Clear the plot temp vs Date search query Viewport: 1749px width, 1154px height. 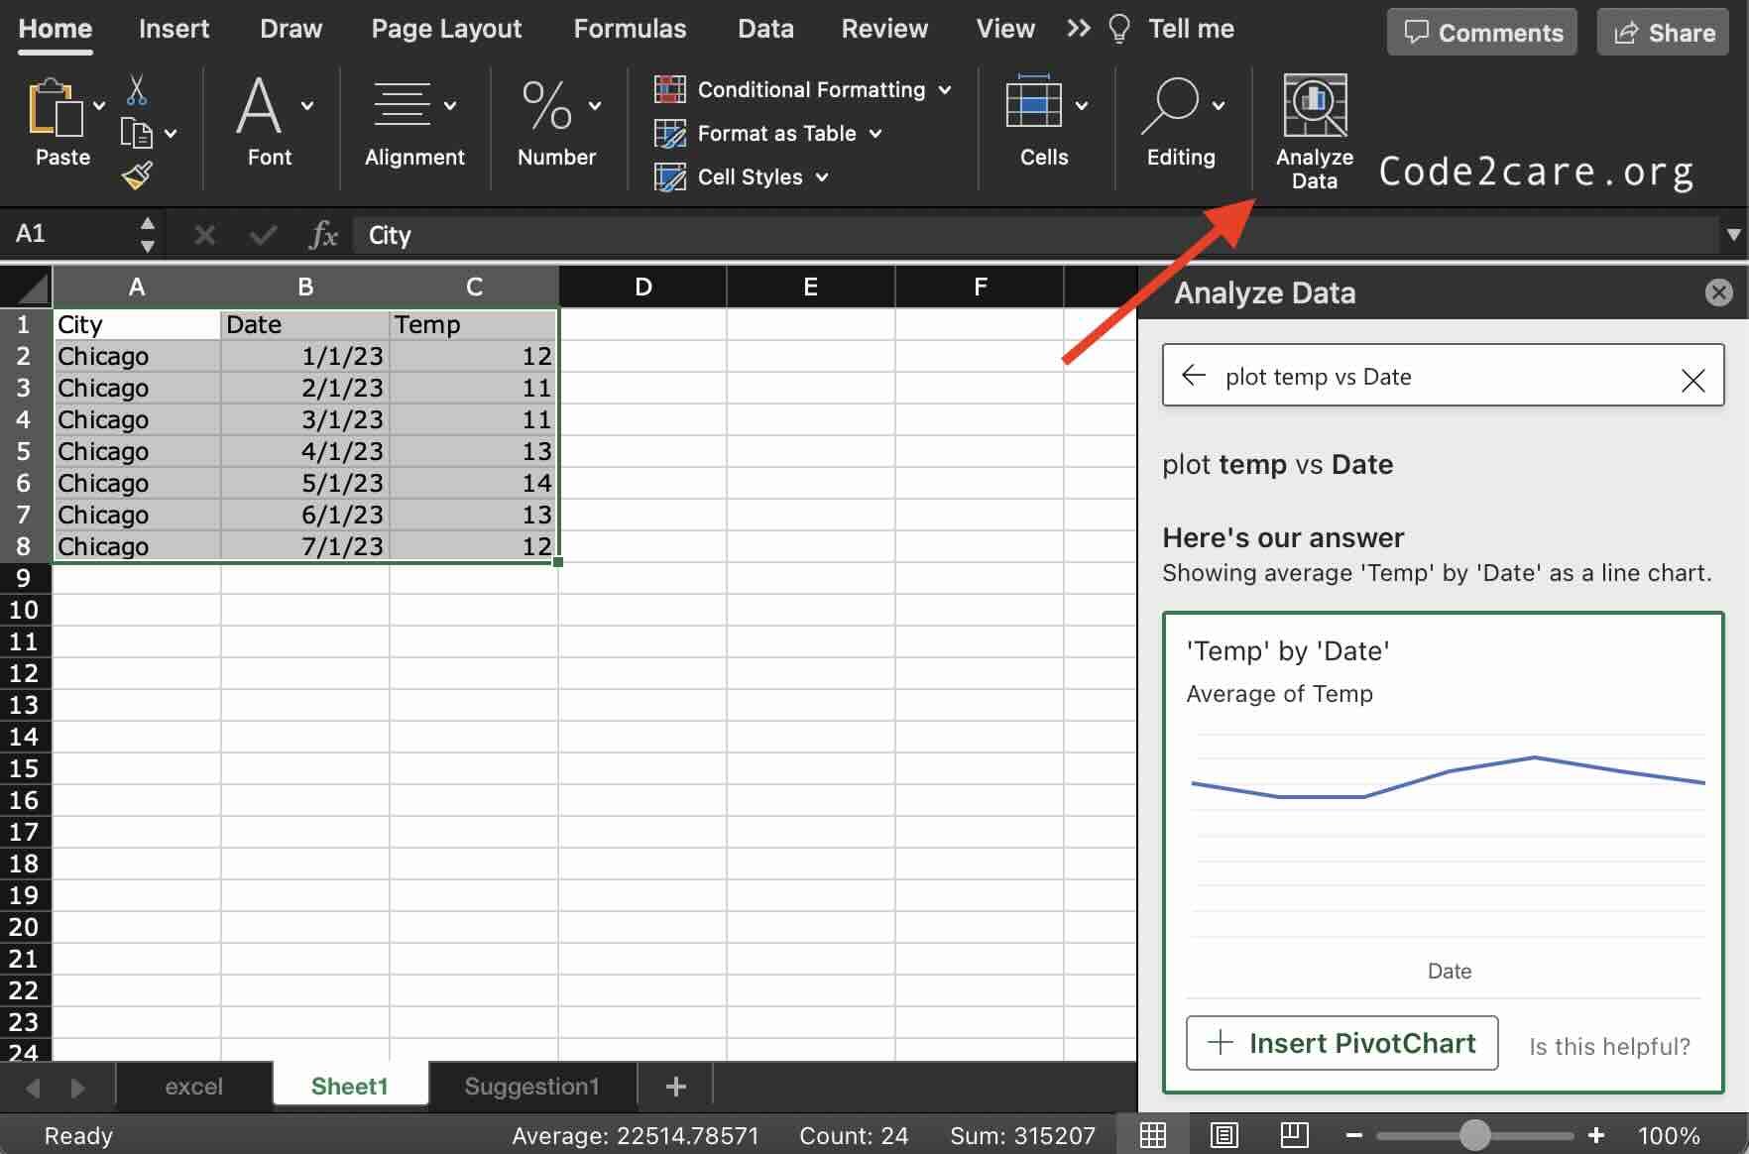(1693, 379)
